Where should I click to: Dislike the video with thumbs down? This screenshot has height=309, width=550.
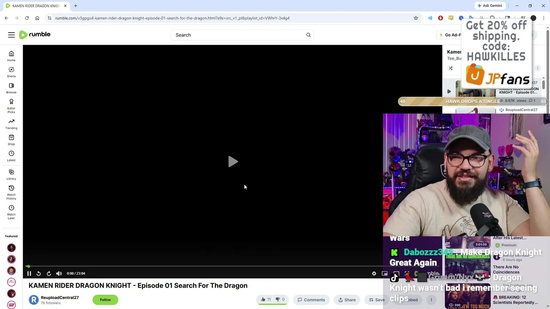(x=280, y=300)
